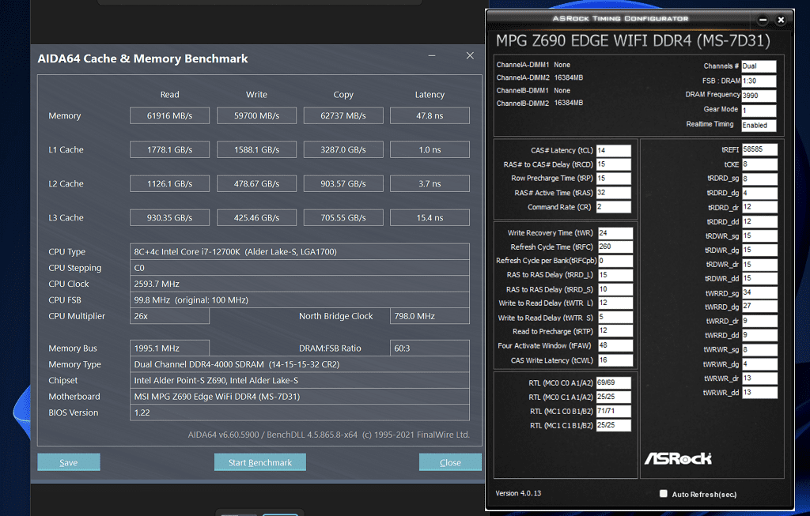The image size is (810, 516).
Task: Click the CAS# Latency (tCL) field
Action: click(613, 150)
